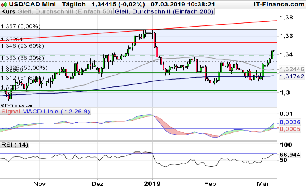The width and height of the screenshot is (306, 188).
Task: Click the signal value 0,0005 tag
Action: [290, 129]
